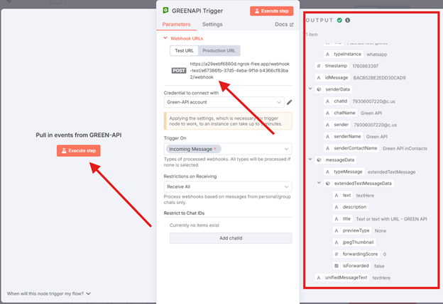Open the Docs link
Viewport: 443px width, 304px height.
(283, 25)
